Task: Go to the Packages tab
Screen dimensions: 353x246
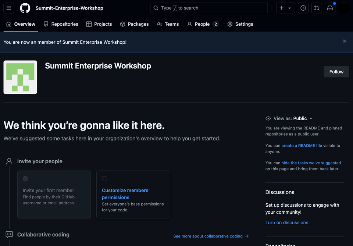Action: 135,24
